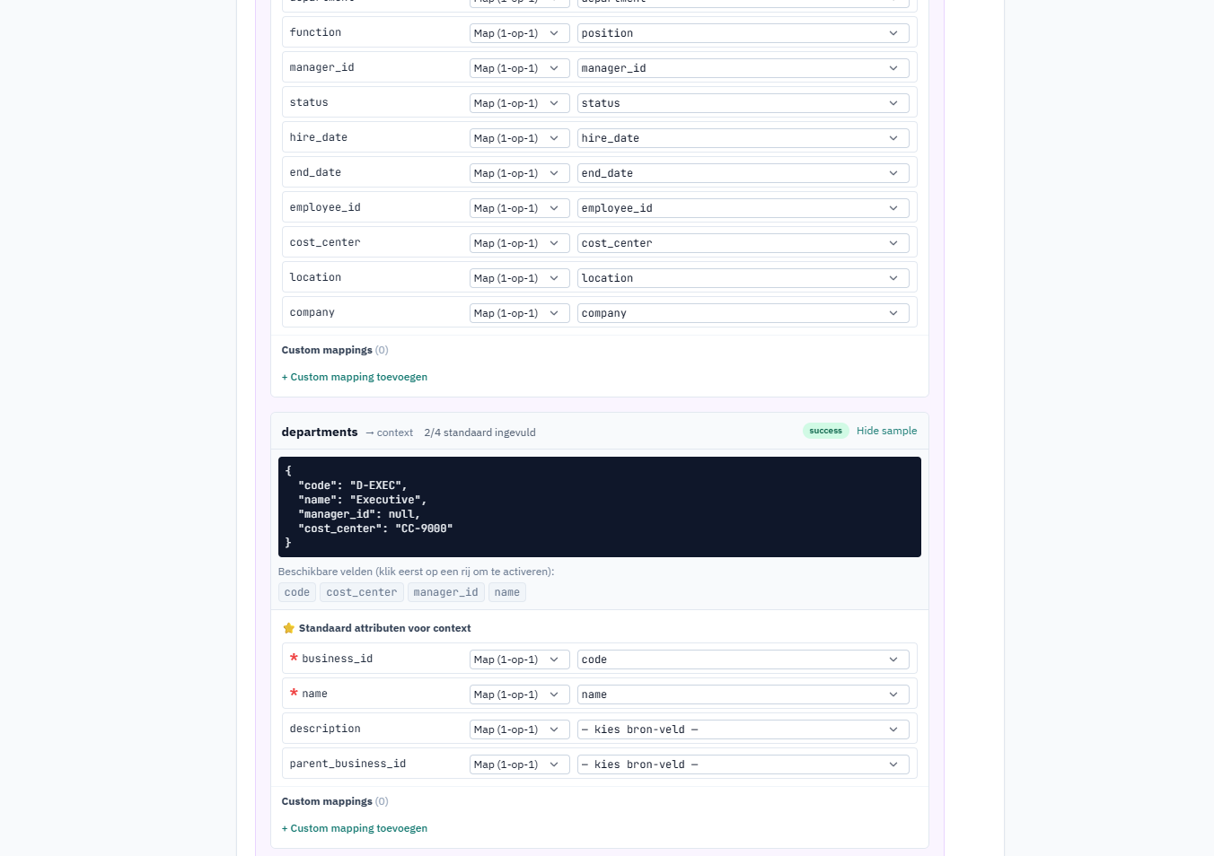Open source field dropdown showing company

tap(743, 313)
